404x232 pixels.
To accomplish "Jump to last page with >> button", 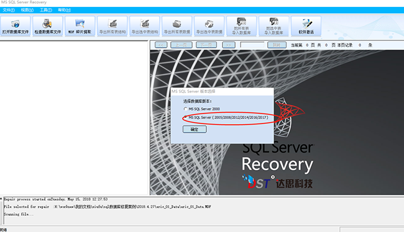I will pyautogui.click(x=229, y=45).
